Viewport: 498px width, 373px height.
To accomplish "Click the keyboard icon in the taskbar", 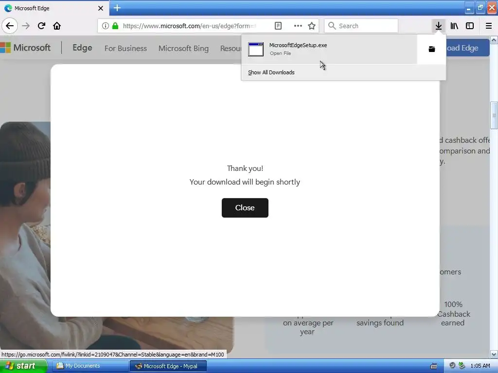I will point(433,366).
